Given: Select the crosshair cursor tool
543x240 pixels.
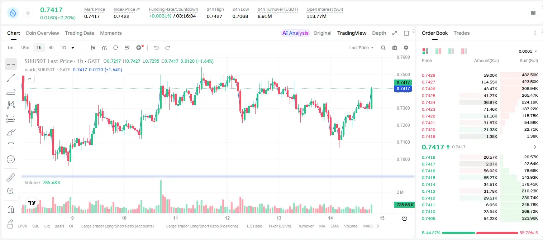Looking at the screenshot, I should coord(11,64).
